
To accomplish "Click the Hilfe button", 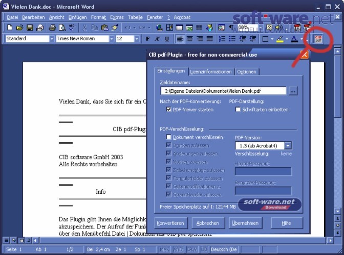I will (287, 223).
